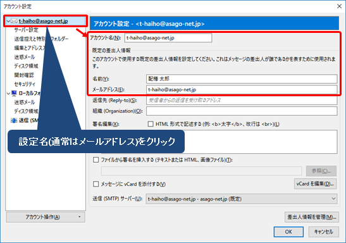The image size is (346, 243).
Task: Select サーバー設定 in the sidebar
Action: (27, 30)
